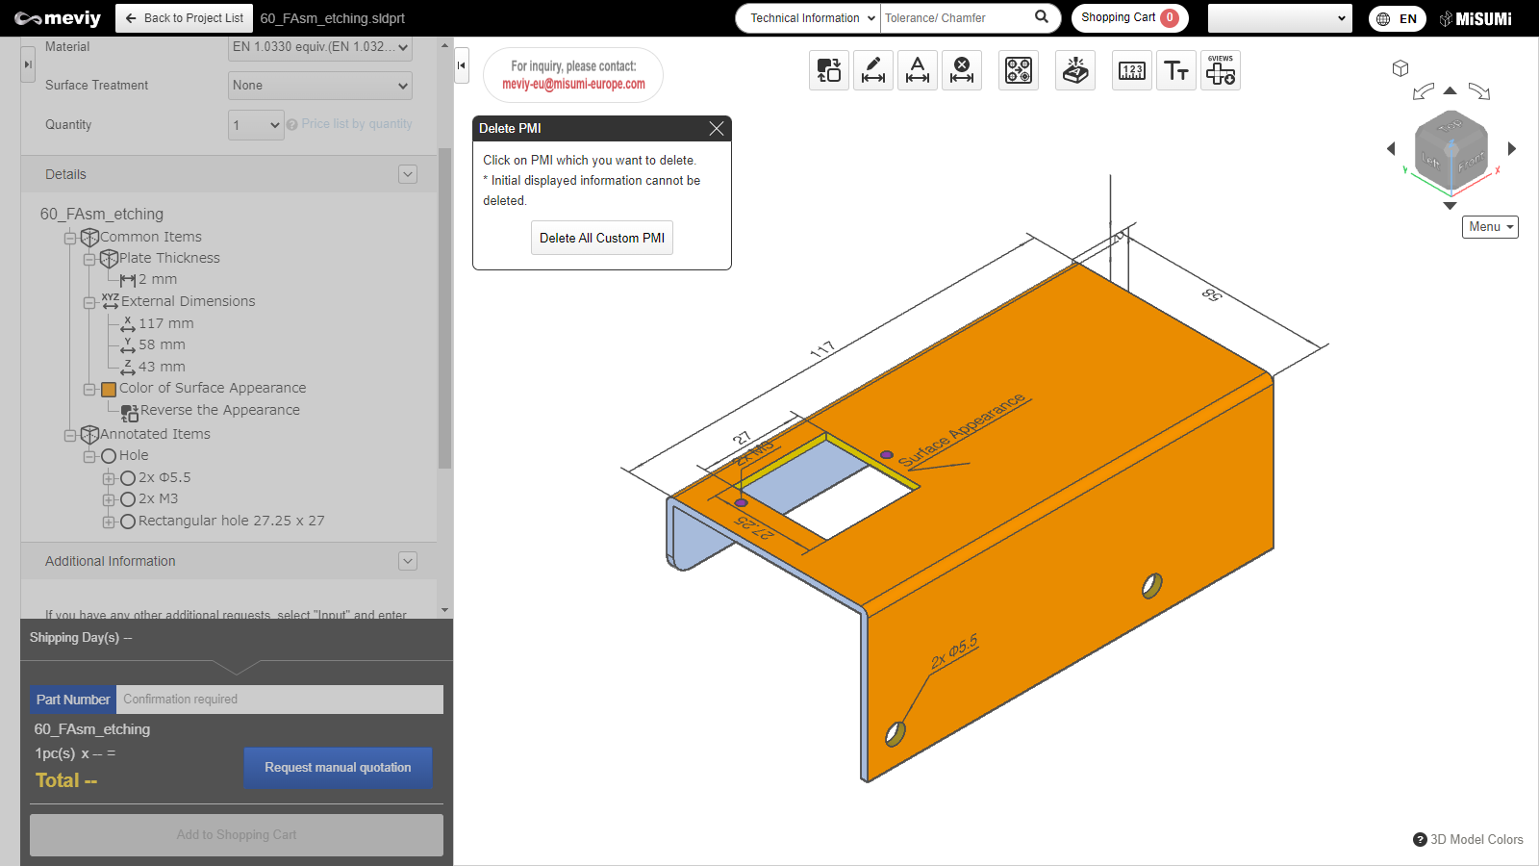Image resolution: width=1539 pixels, height=866 pixels.
Task: Expand the 2x M3 hole node
Action: [109, 499]
